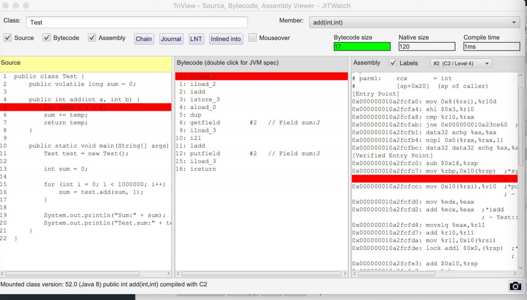
Task: Select source line 'public class Test {'
Action: coord(49,76)
